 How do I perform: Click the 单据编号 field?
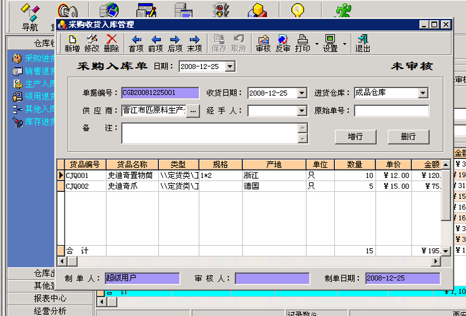[160, 93]
